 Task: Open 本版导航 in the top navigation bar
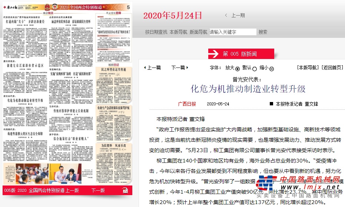click(x=178, y=32)
